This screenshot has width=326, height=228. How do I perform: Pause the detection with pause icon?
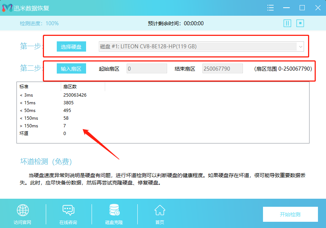(x=287, y=23)
